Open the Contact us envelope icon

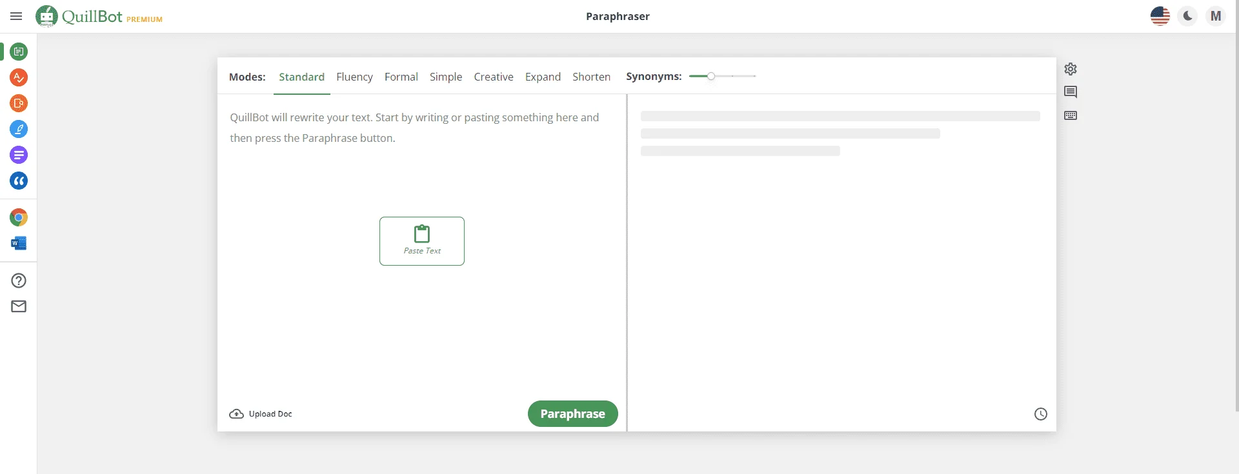(x=19, y=306)
